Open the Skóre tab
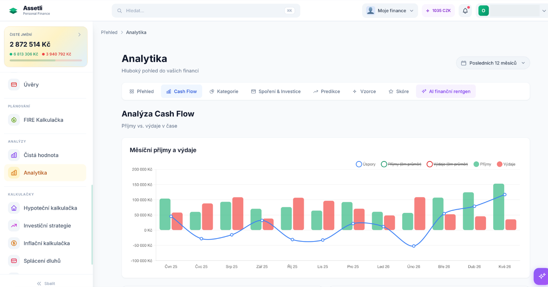 coord(398,91)
